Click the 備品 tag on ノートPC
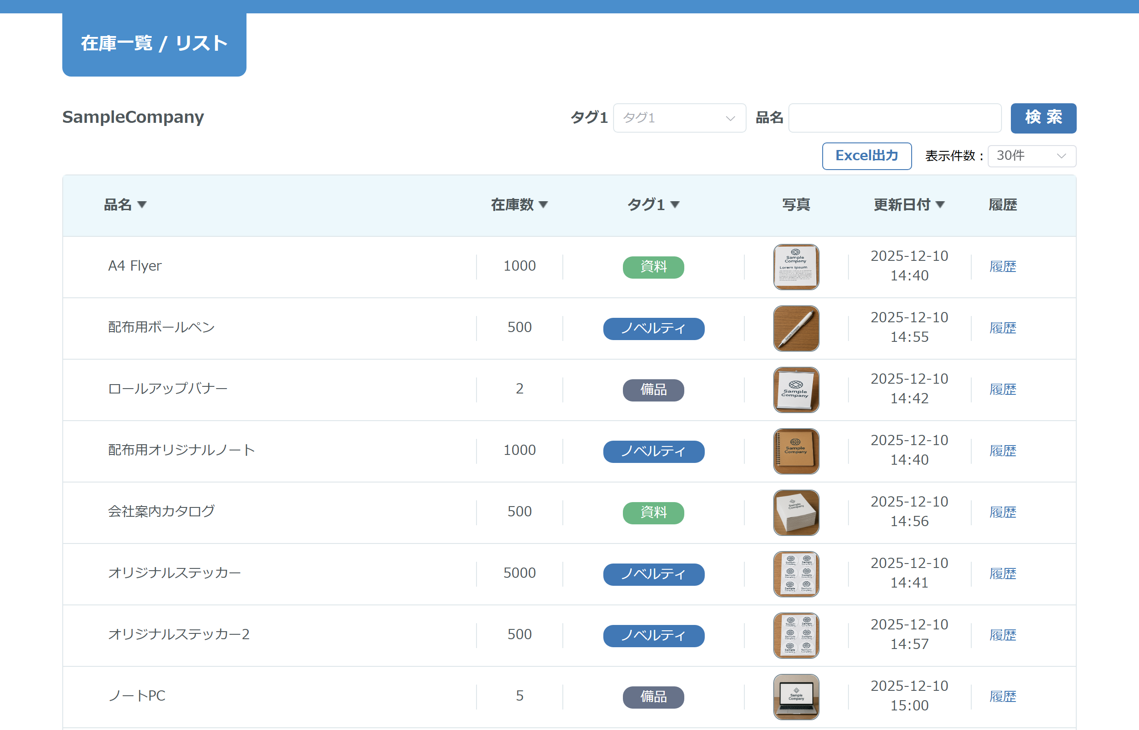The width and height of the screenshot is (1139, 730). point(653,698)
